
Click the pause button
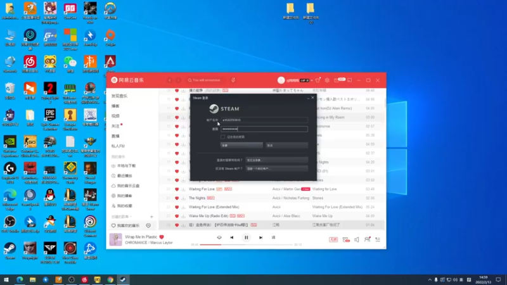coord(246,237)
